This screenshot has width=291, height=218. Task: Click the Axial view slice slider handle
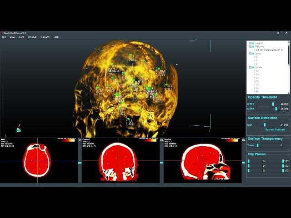[80, 163]
